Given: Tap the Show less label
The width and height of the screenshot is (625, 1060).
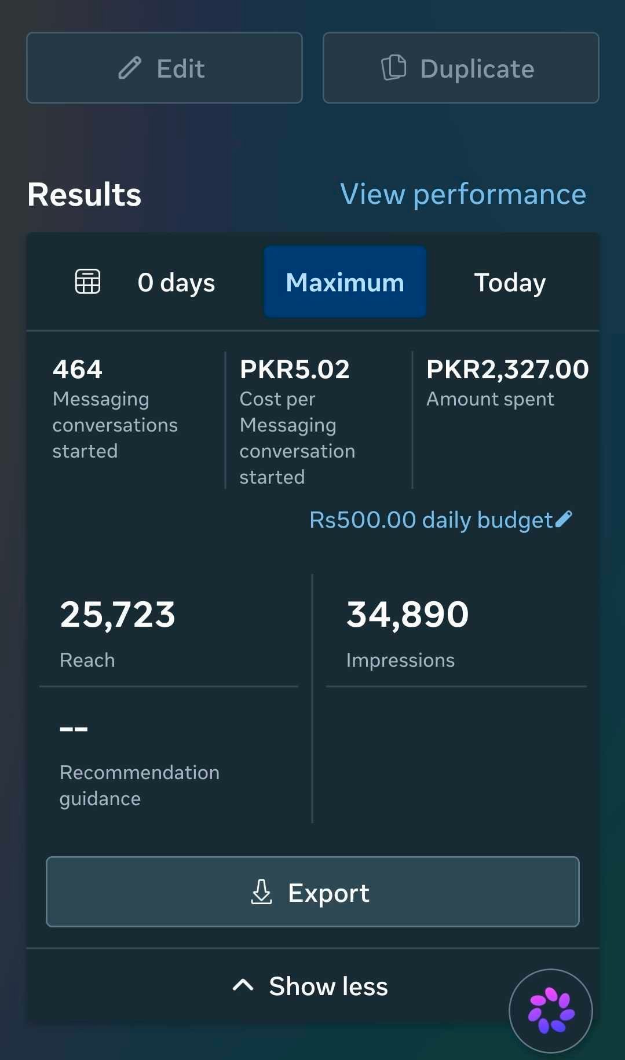Looking at the screenshot, I should pos(328,986).
